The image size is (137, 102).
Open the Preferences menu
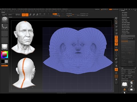[x=42, y=11]
